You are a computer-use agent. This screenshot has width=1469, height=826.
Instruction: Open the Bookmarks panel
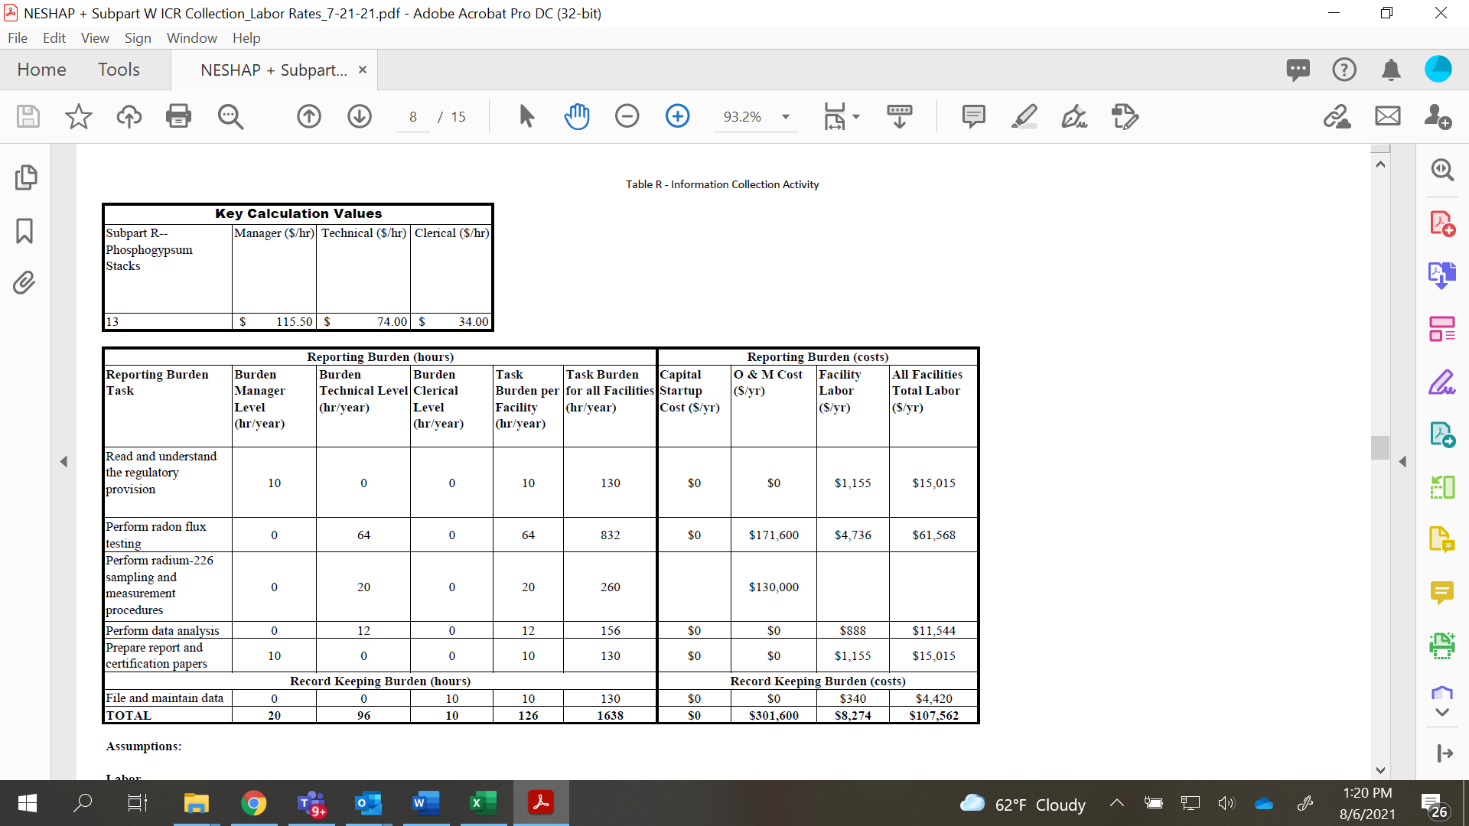(24, 230)
